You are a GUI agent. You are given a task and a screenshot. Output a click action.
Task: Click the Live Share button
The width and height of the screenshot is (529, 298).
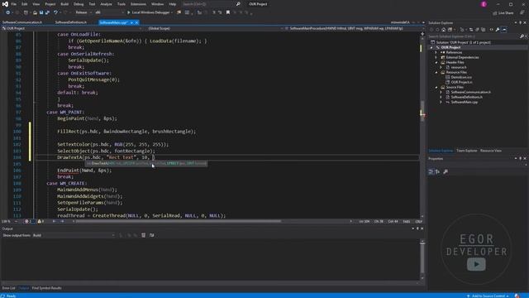click(x=503, y=13)
